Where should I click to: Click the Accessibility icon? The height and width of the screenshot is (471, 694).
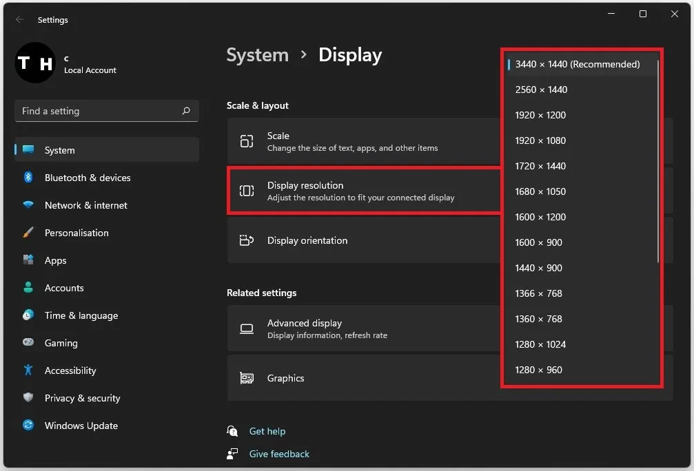tap(28, 370)
